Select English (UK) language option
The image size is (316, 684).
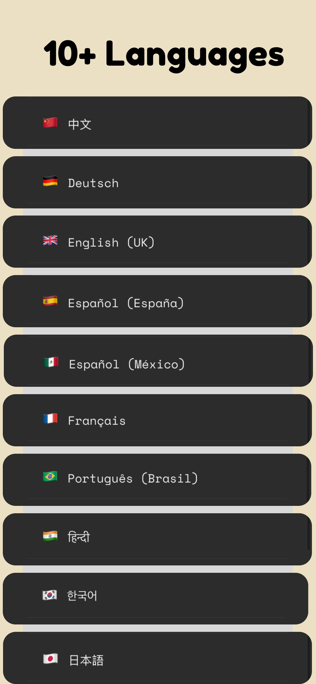point(157,242)
